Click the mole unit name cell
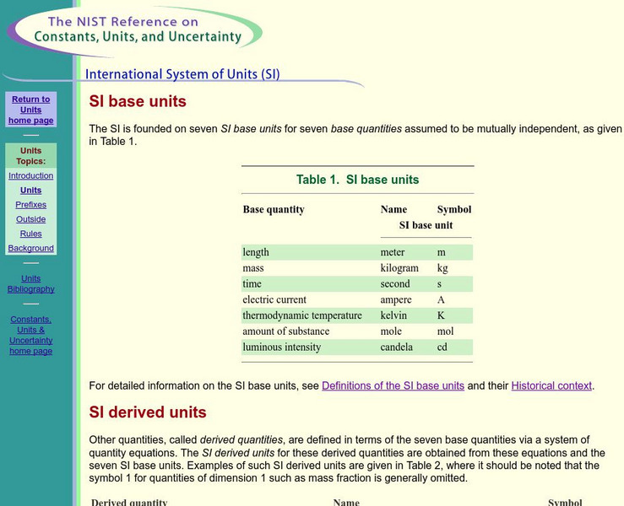This screenshot has width=624, height=506. 391,331
